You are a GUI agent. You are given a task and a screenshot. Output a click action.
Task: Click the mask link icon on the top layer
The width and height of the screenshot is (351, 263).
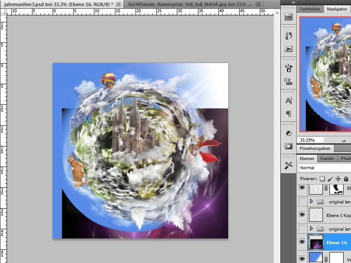[326, 188]
